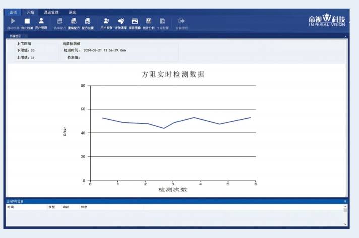This screenshot has width=359, height=238.
Task: Click the Imperial Vision logo
Action: (x=327, y=20)
